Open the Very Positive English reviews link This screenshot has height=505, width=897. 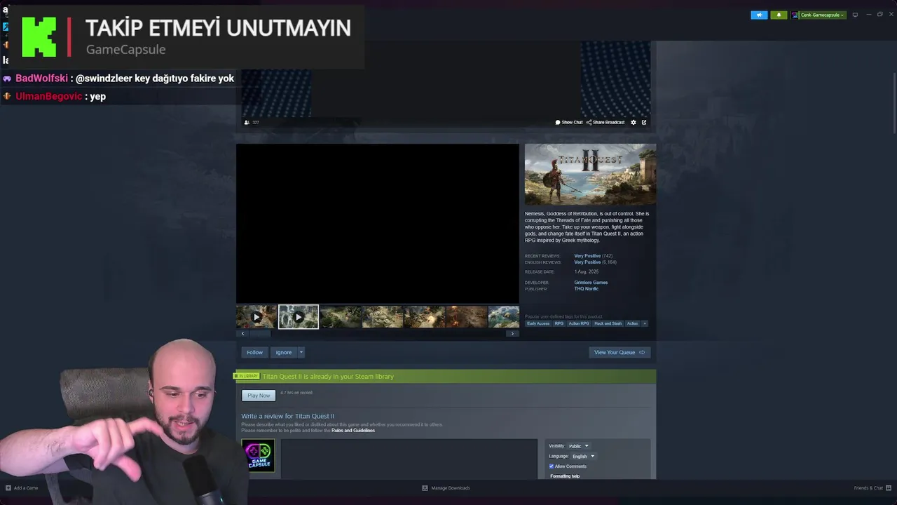(587, 262)
